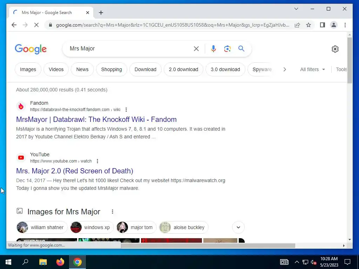Switch to the Images filter

click(28, 69)
